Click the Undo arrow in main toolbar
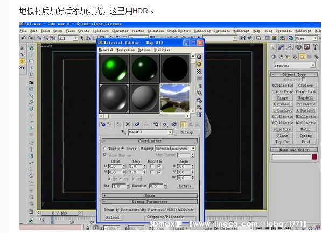Screen dimensions: 322x233 23,38
